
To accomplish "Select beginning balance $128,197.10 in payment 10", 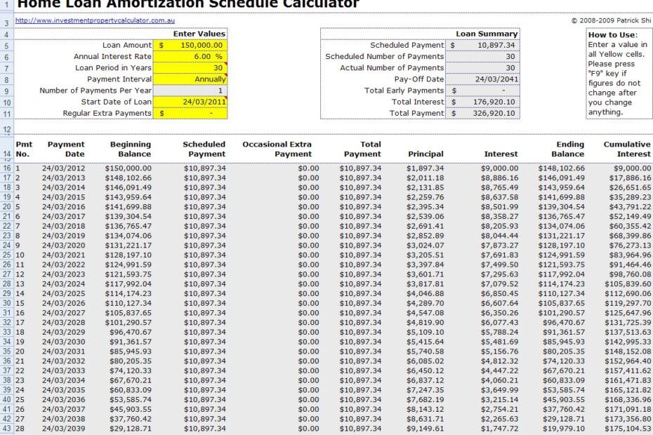I will (x=128, y=255).
